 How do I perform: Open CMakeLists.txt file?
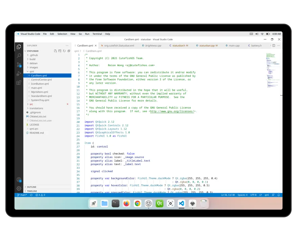click(x=47, y=116)
